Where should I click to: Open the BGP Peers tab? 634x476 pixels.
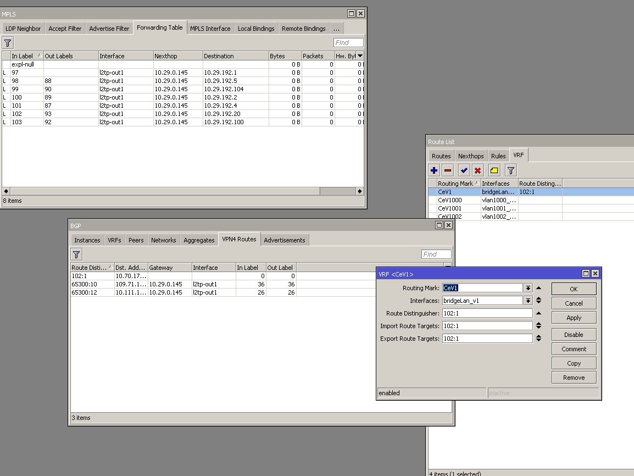click(136, 240)
